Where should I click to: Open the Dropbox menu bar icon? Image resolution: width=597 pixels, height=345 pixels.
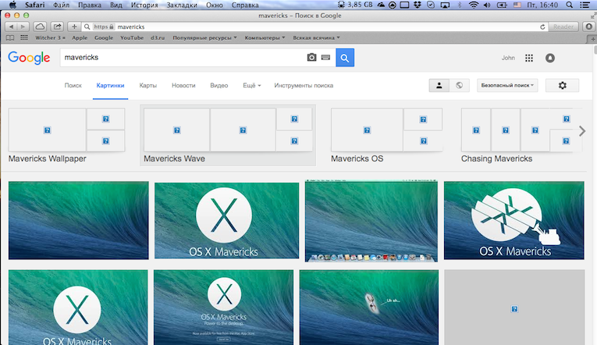418,5
